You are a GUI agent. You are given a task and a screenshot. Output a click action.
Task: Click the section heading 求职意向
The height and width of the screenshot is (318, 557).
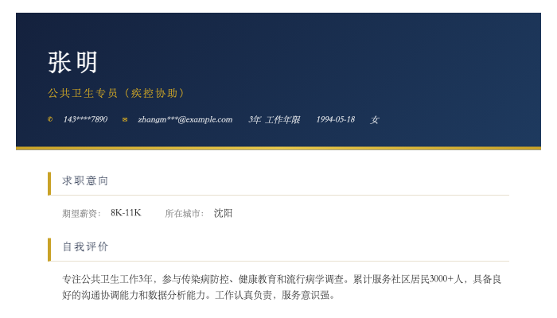[85, 180]
